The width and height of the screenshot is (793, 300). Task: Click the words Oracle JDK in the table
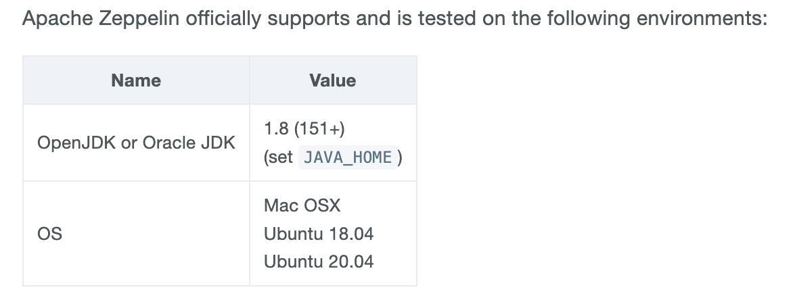point(189,143)
